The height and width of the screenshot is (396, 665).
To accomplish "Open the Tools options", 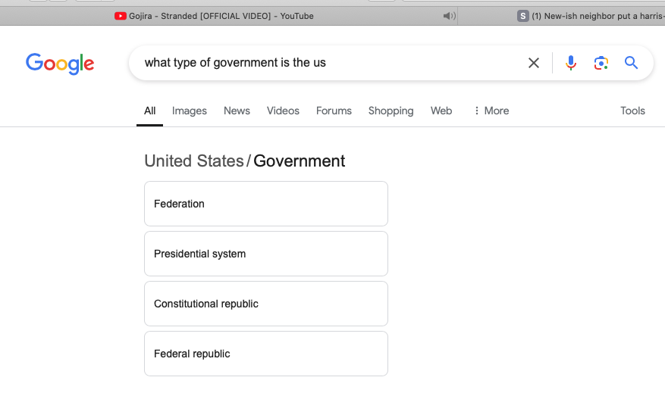I will point(632,111).
